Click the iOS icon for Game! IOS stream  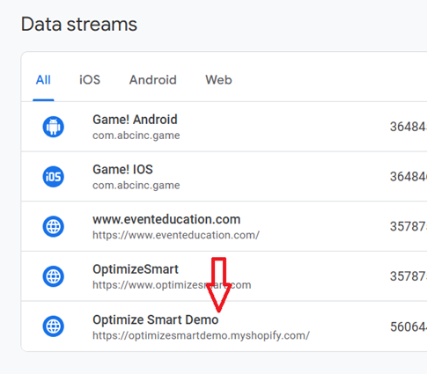(53, 177)
